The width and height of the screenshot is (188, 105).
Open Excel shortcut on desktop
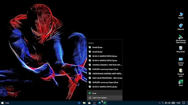[181, 83]
